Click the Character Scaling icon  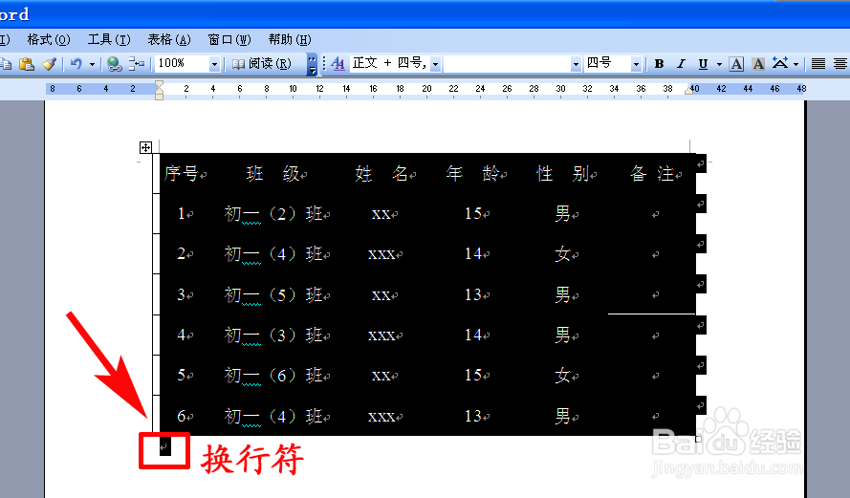point(780,64)
